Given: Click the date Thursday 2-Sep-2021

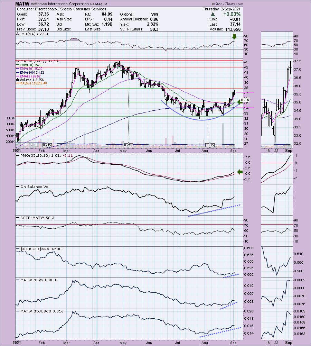Looking at the screenshot, I should coord(222,9).
